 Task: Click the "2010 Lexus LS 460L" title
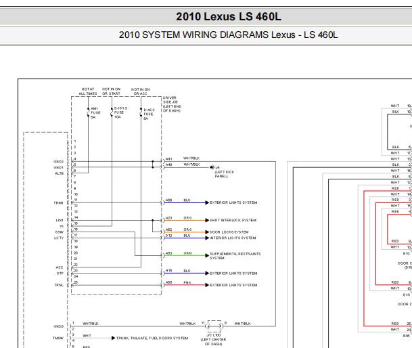229,17
